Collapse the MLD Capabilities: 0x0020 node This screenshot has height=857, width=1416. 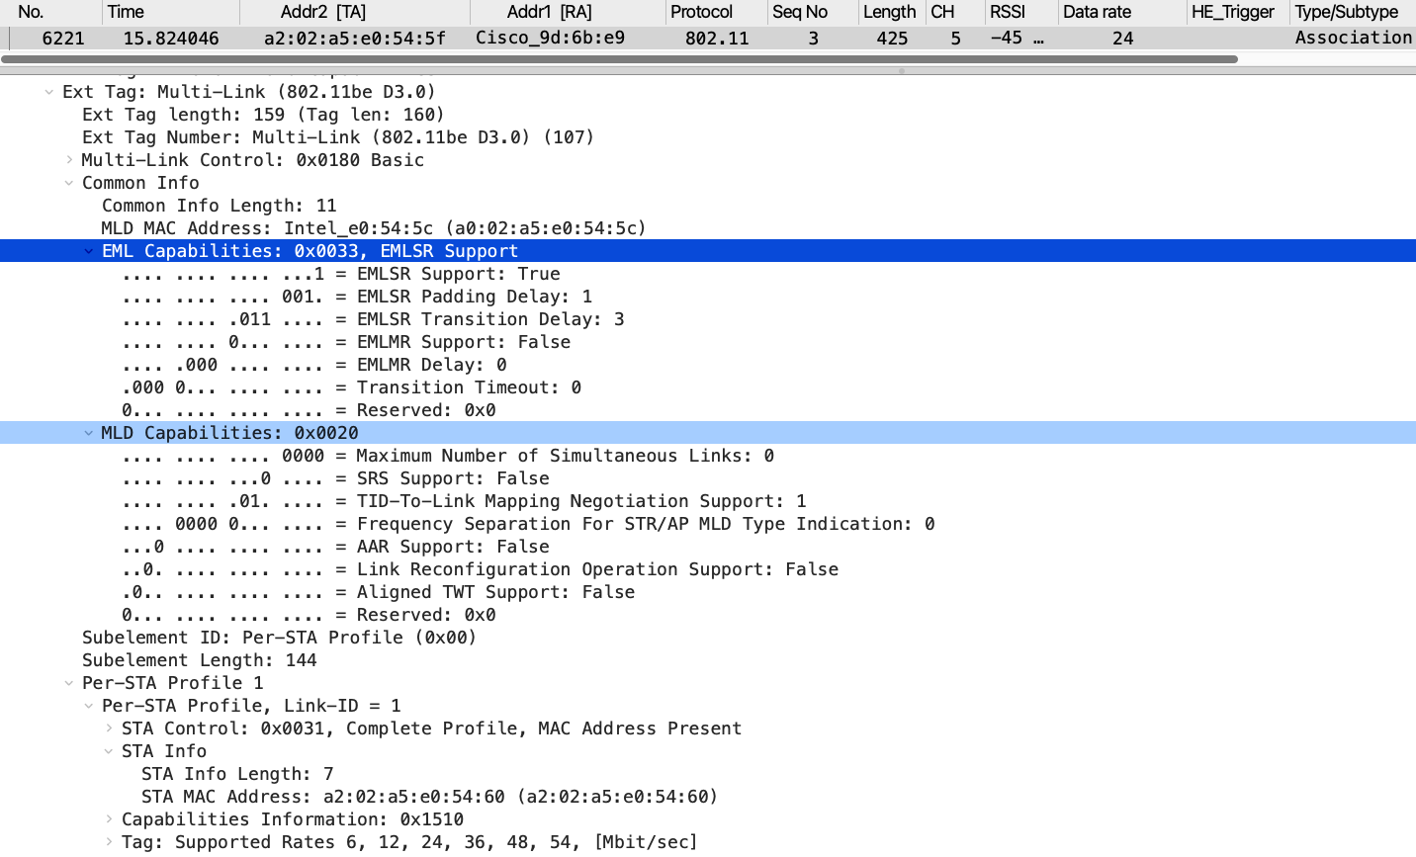89,433
